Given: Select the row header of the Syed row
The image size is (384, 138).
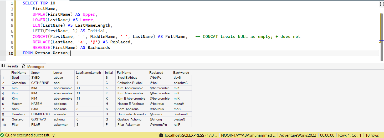Looking at the screenshot, I should tap(5, 78).
